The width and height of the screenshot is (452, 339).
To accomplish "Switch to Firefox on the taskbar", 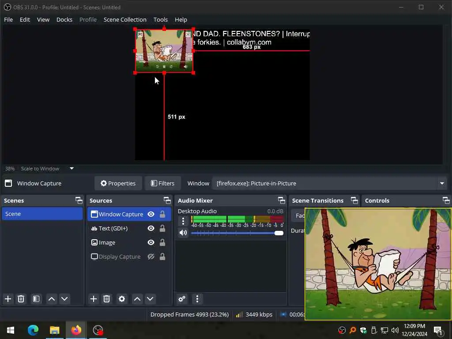I will [76, 330].
